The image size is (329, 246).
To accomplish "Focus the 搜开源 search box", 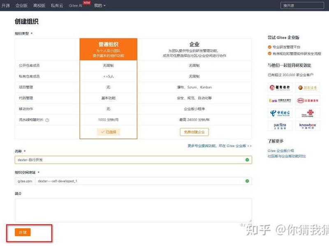I will click(x=302, y=6).
